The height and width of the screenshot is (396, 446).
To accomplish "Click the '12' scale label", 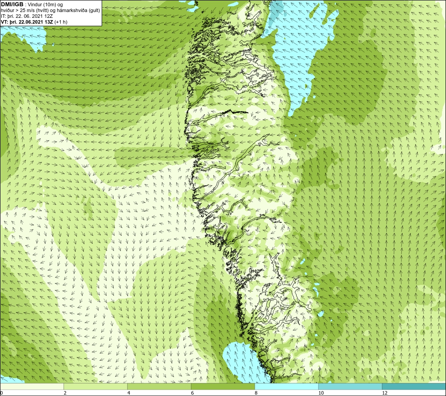I will click(x=385, y=393).
